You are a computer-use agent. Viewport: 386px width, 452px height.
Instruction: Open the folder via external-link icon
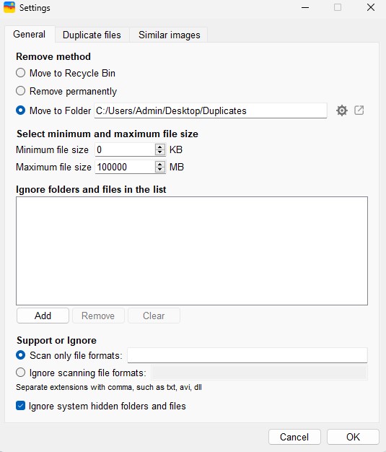pyautogui.click(x=359, y=110)
